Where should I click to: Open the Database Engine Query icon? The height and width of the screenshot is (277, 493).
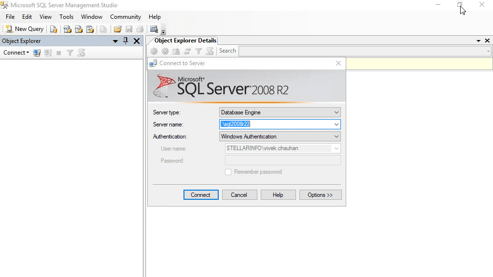click(x=54, y=29)
